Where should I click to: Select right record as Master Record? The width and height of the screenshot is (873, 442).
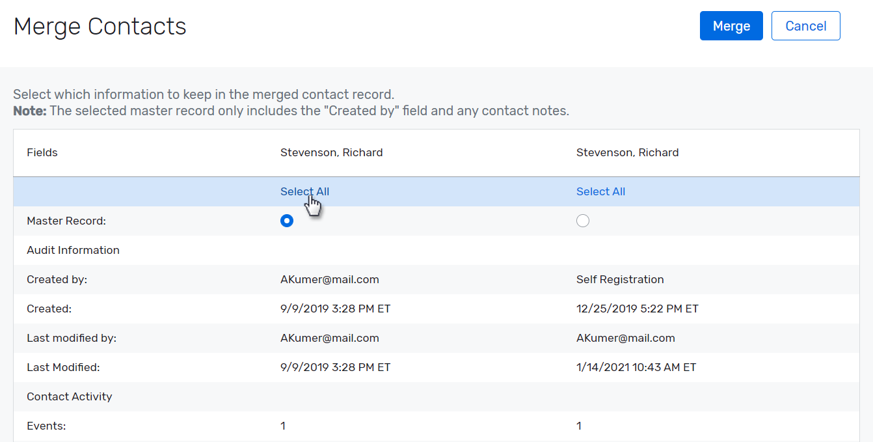583,221
